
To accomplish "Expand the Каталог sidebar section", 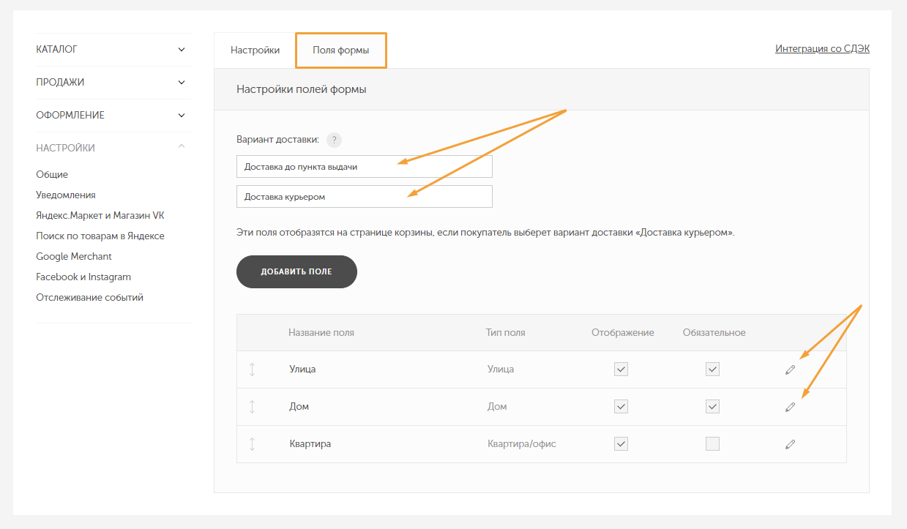I will (x=113, y=49).
